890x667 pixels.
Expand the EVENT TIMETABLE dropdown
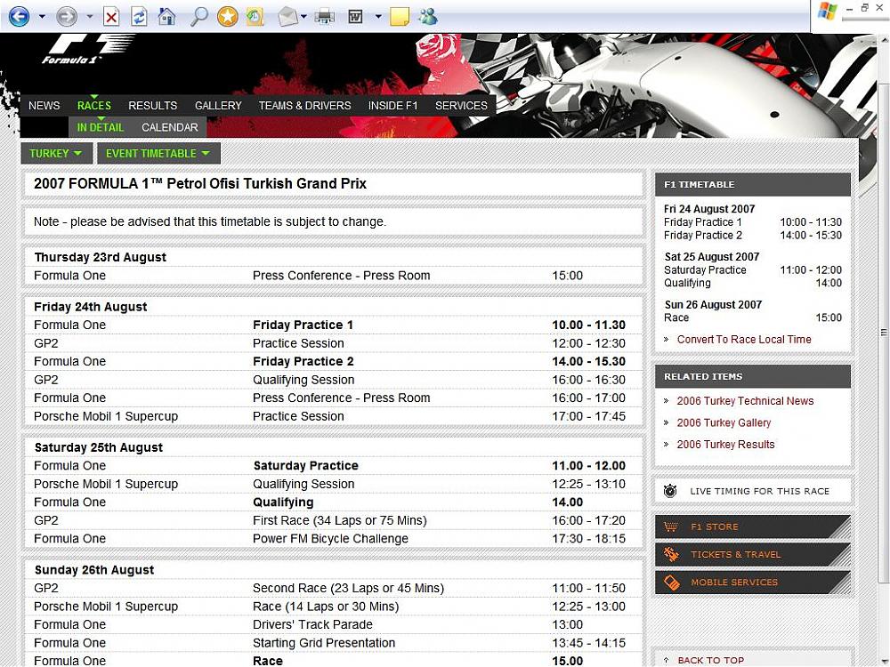(x=158, y=153)
